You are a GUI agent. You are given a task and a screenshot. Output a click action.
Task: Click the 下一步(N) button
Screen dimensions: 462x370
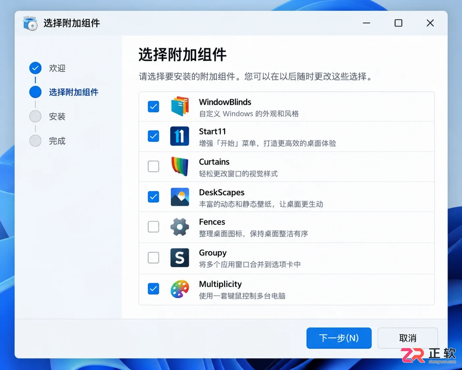pyautogui.click(x=339, y=338)
